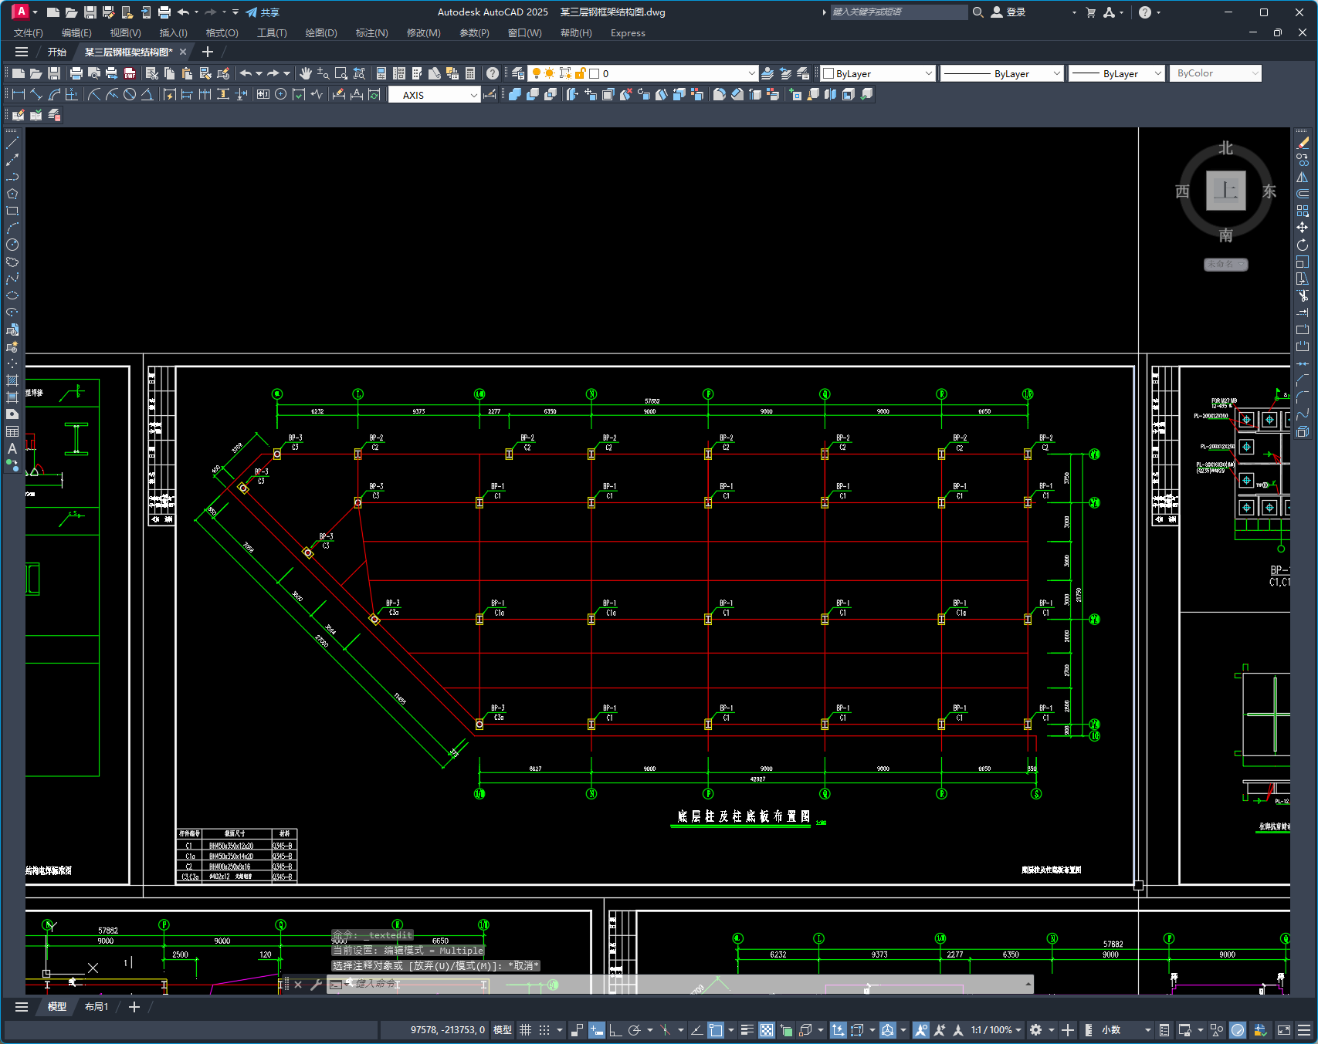Click the 登录 sign-in button
The width and height of the screenshot is (1318, 1044).
click(1008, 12)
